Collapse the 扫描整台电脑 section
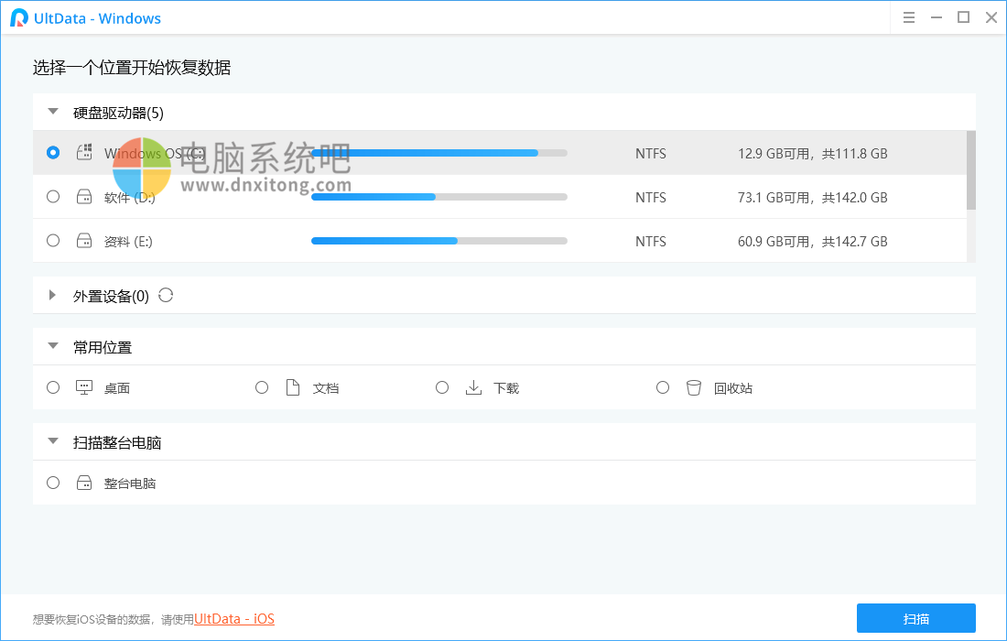 [x=53, y=441]
